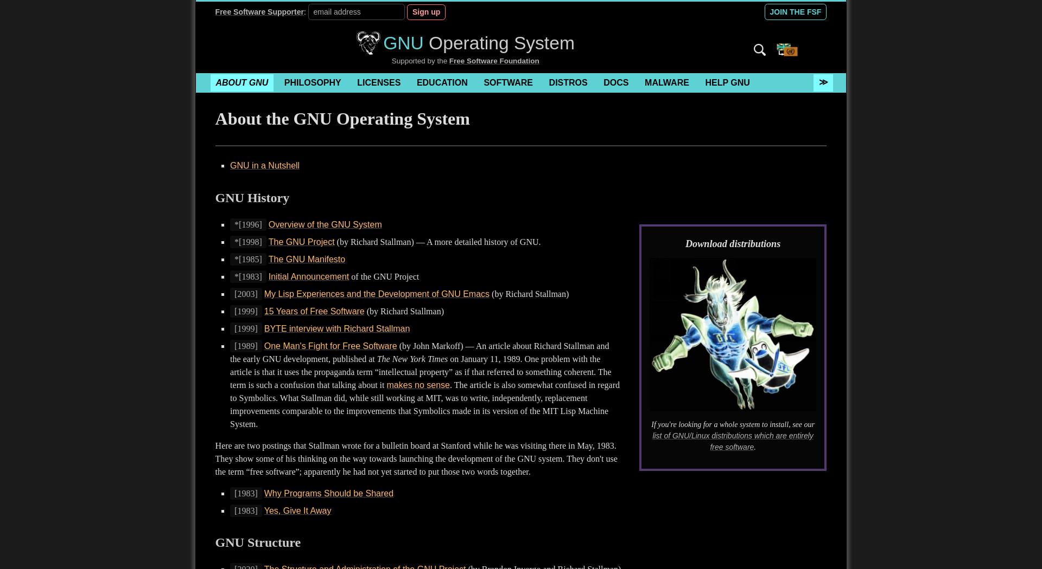
Task: Open the ABOUT GNU menu item
Action: point(242,83)
